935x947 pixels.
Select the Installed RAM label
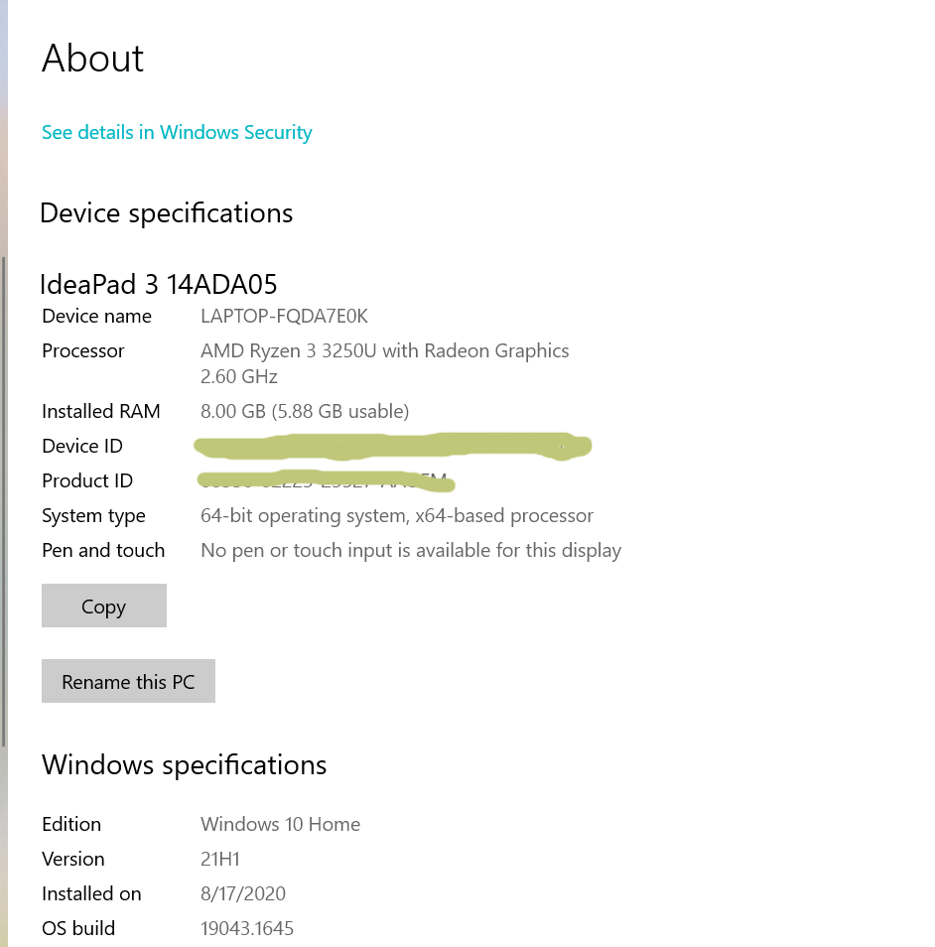[101, 411]
